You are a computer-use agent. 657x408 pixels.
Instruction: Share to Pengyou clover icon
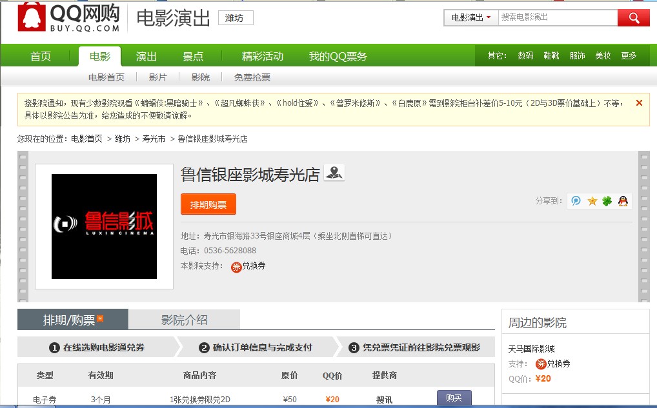(607, 201)
